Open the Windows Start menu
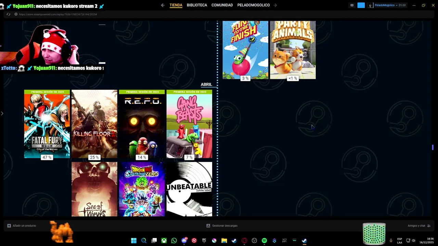The height and width of the screenshot is (246, 438). click(x=134, y=241)
